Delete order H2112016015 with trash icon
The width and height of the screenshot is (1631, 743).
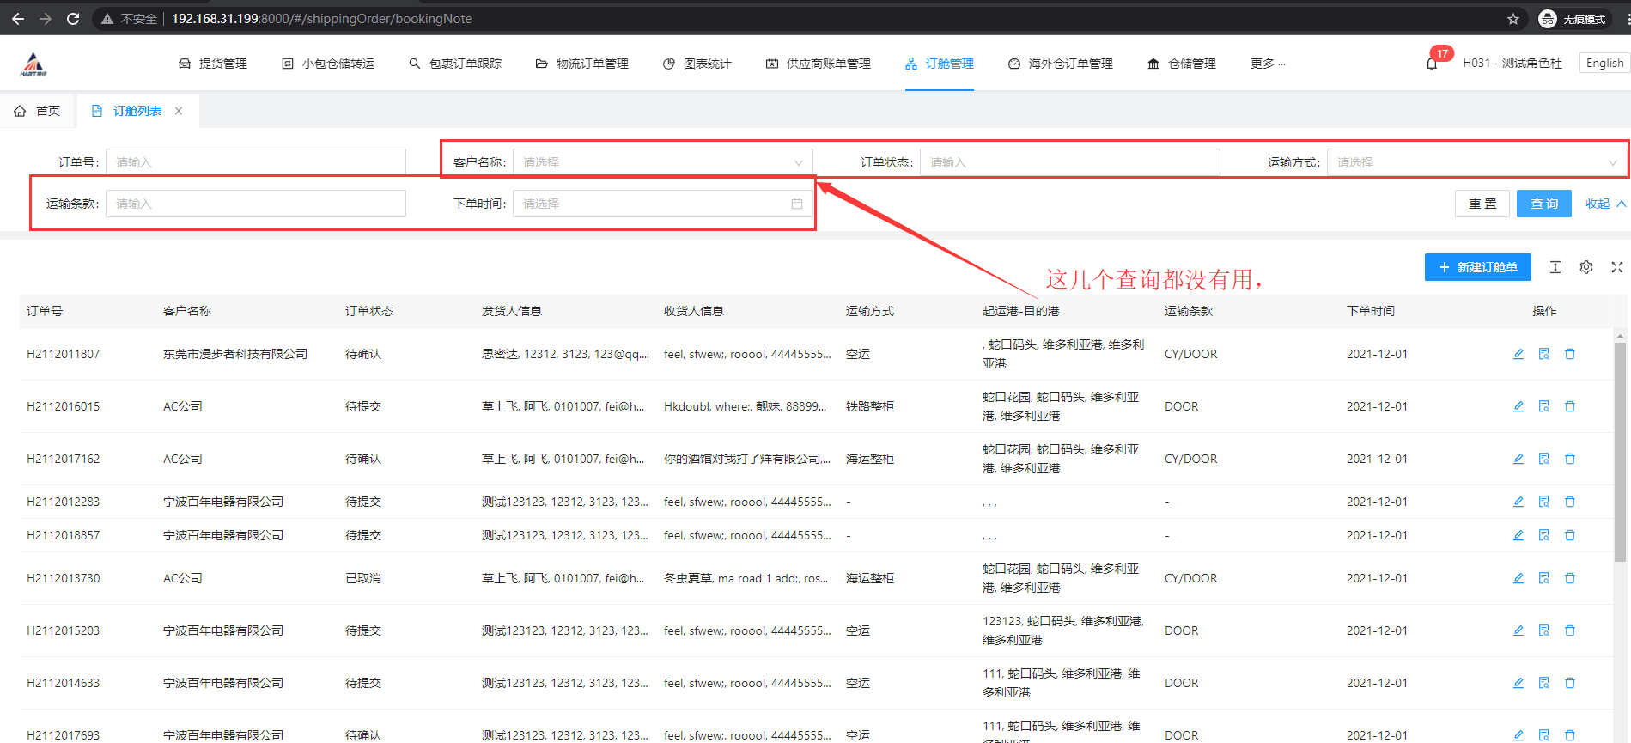click(1570, 406)
